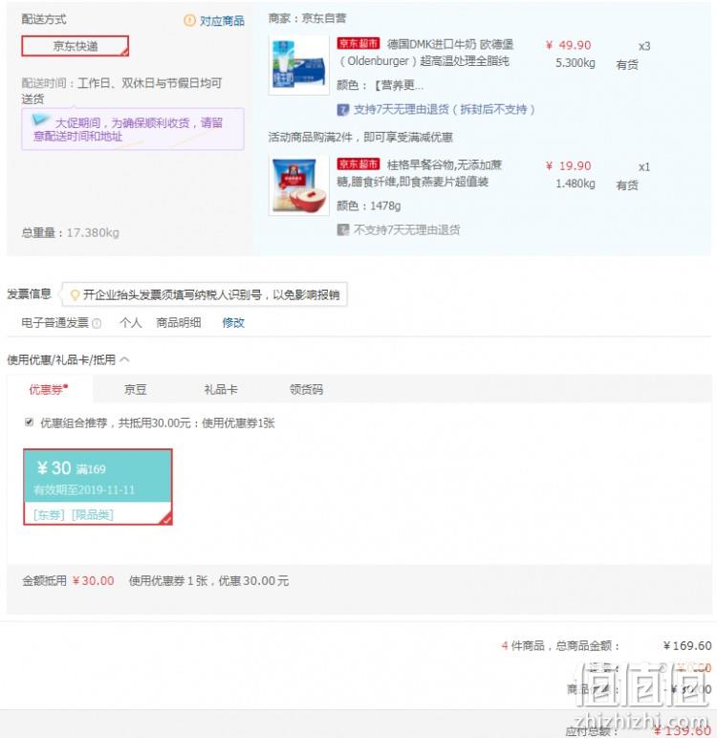
Task: Click the ¥49.90 milk price
Action: click(x=568, y=45)
